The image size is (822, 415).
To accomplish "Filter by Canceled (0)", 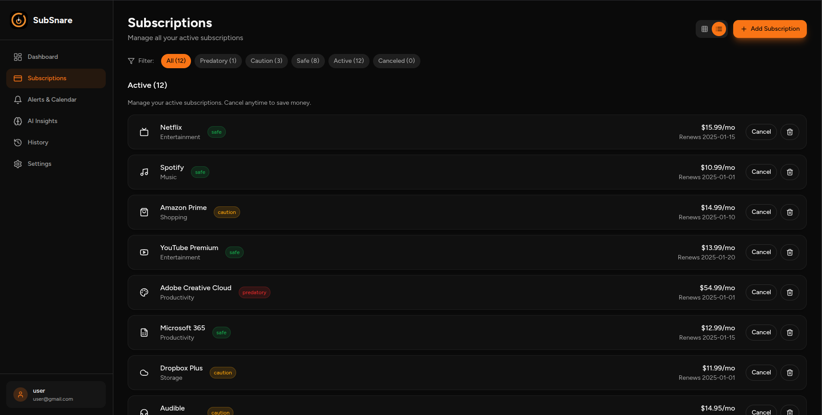I will coord(397,61).
